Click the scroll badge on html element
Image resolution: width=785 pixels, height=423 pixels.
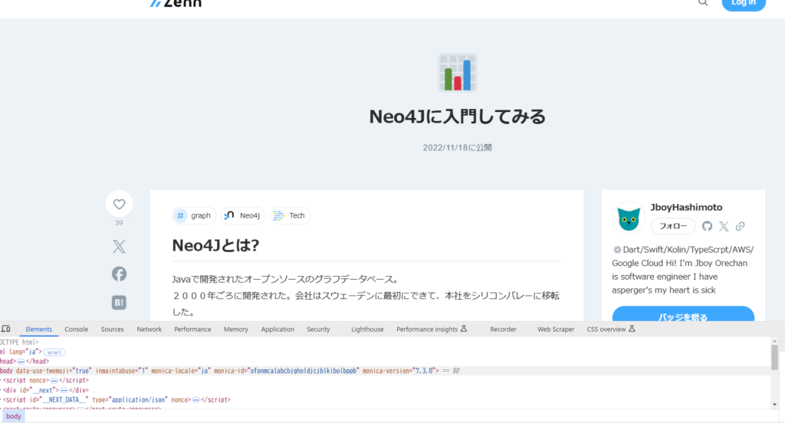[54, 352]
